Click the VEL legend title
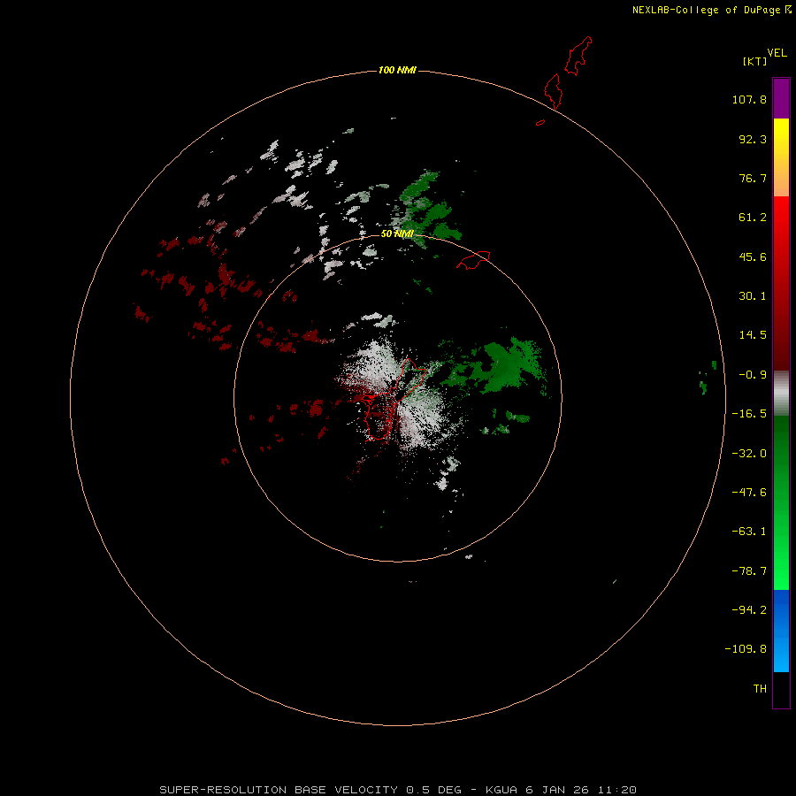The width and height of the screenshot is (796, 796). click(x=777, y=53)
